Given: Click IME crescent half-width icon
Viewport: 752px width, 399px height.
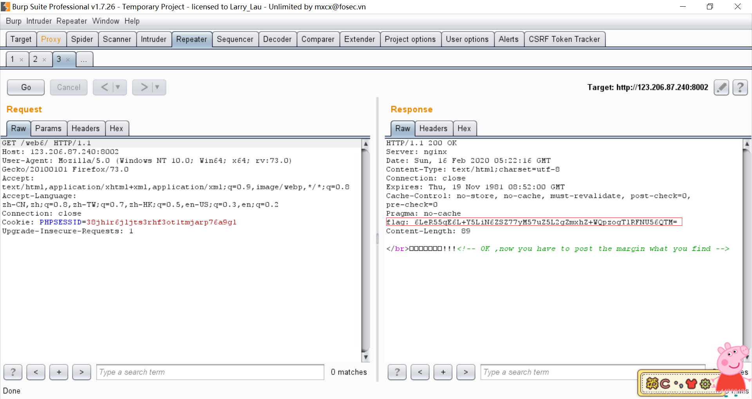Looking at the screenshot, I should pos(665,383).
